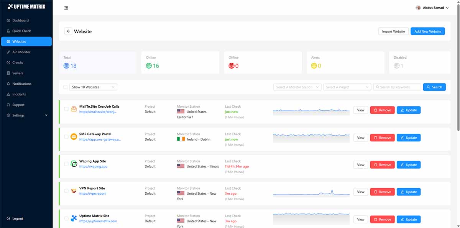Log out via the sidebar Logout item

point(26,218)
